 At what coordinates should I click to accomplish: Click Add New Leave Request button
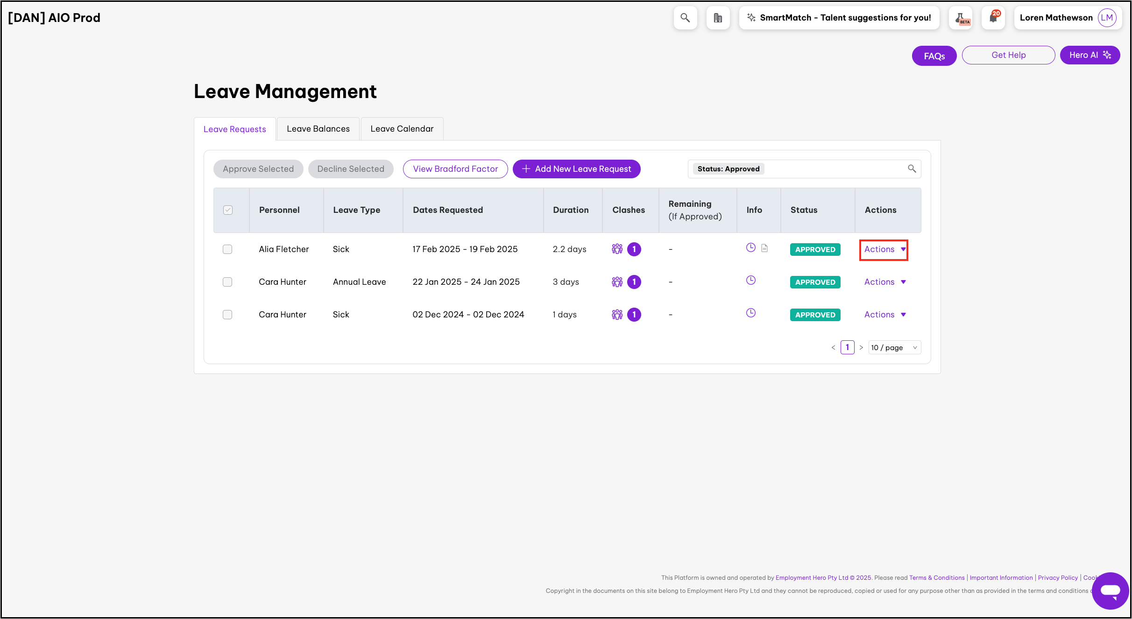point(576,169)
